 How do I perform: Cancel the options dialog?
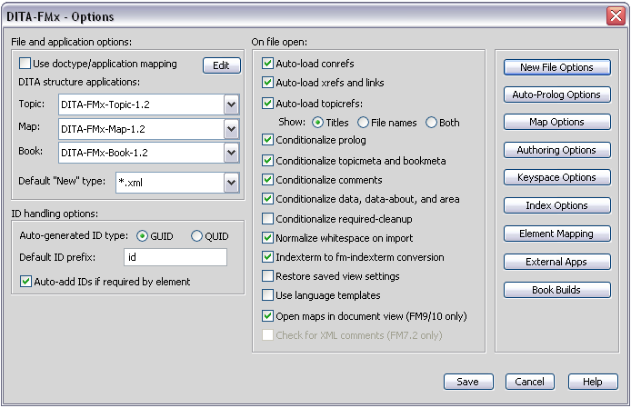[529, 382]
